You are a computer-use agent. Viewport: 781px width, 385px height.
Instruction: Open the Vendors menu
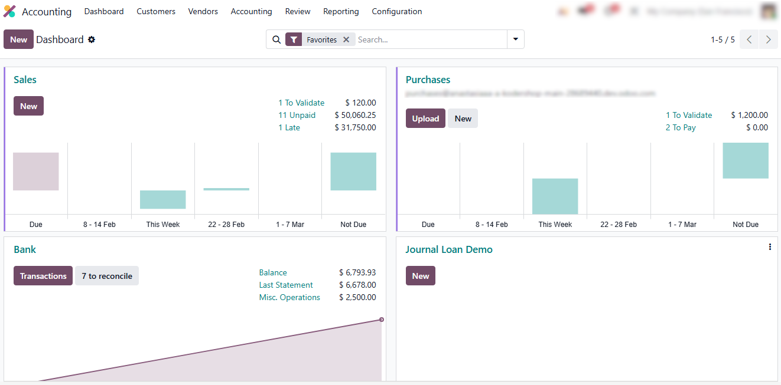pos(203,11)
